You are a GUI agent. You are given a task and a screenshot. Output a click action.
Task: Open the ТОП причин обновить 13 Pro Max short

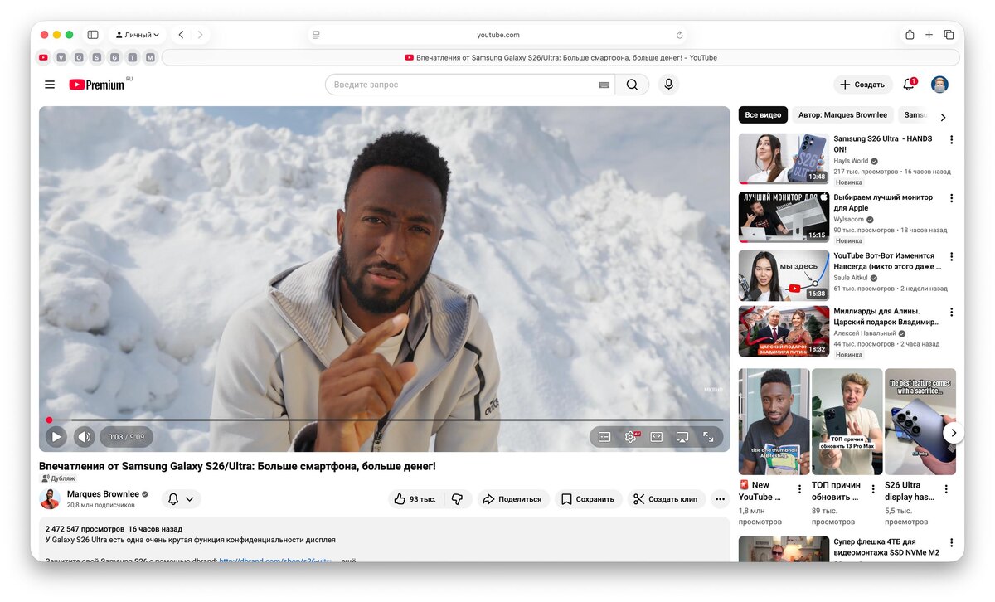point(847,421)
